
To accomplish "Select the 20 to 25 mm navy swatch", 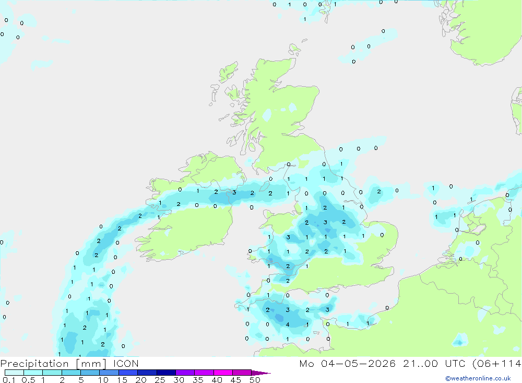I will [x=147, y=373].
